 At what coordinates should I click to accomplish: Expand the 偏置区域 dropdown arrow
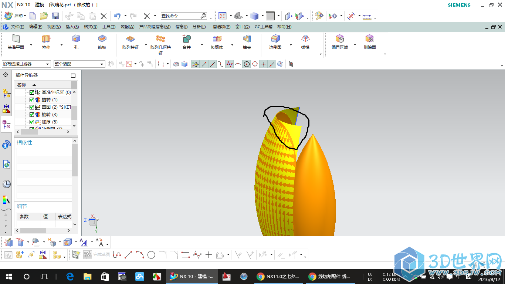355,45
